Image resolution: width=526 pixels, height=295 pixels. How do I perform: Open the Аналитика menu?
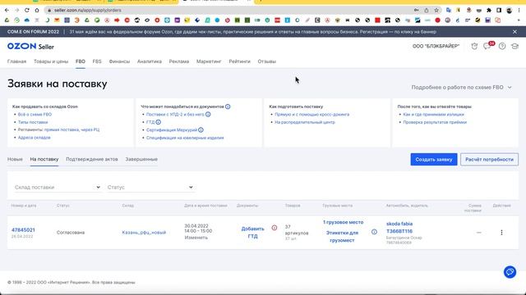[x=150, y=61]
